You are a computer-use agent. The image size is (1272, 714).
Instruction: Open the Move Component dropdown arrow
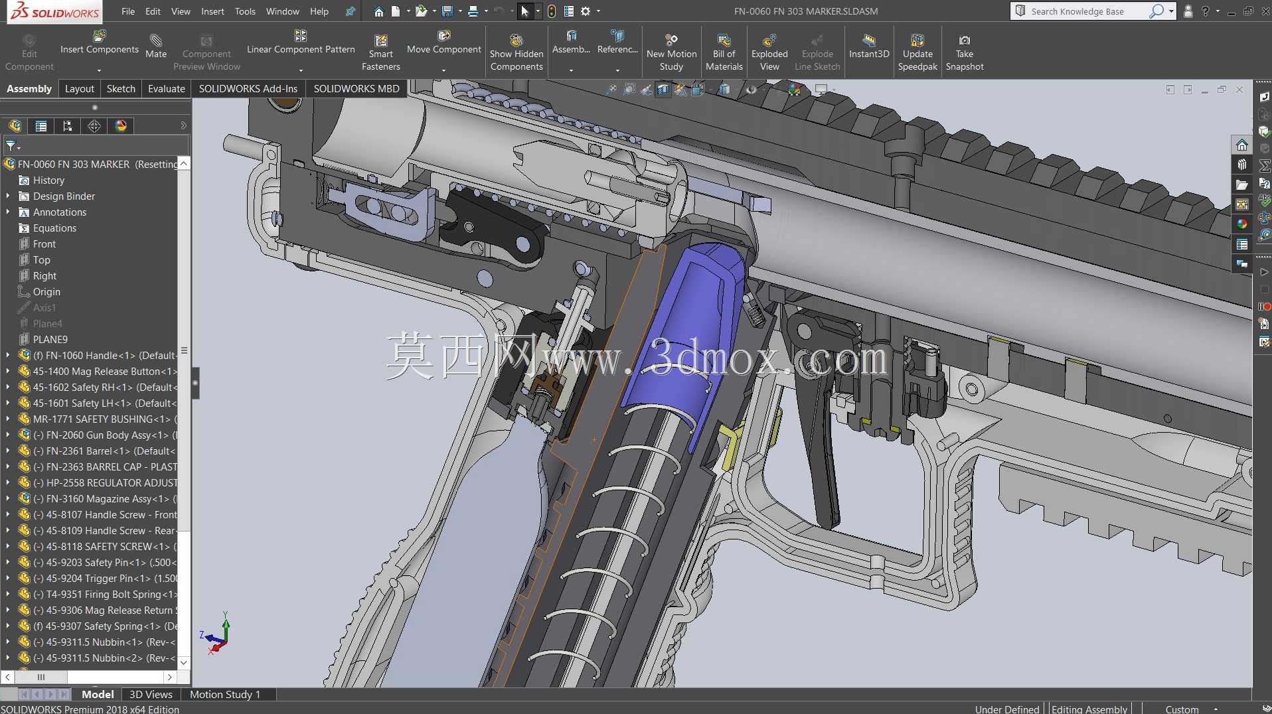click(443, 70)
